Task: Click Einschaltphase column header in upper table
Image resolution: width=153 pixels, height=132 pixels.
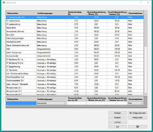Action: pyautogui.click(x=136, y=13)
